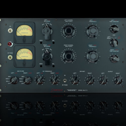
Task: Click the adjustment screw under upper VU meter
Action: click(x=24, y=40)
